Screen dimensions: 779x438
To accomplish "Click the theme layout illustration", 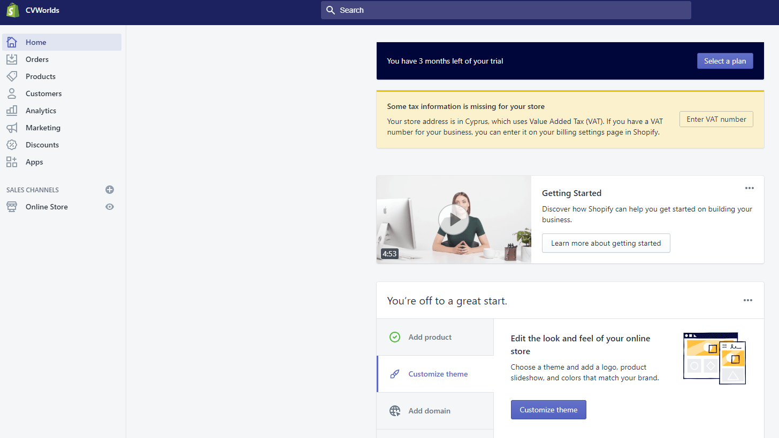I will coord(714,358).
